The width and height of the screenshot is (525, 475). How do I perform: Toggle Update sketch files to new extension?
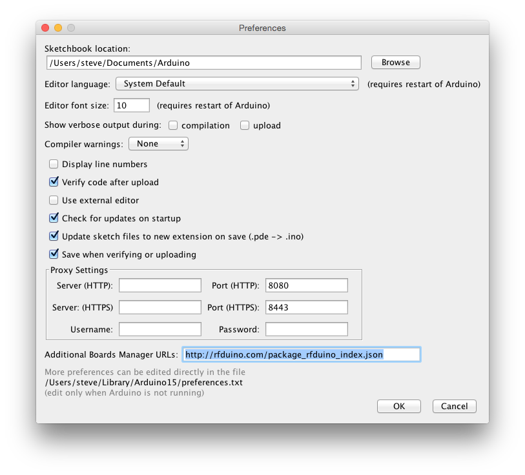[54, 237]
